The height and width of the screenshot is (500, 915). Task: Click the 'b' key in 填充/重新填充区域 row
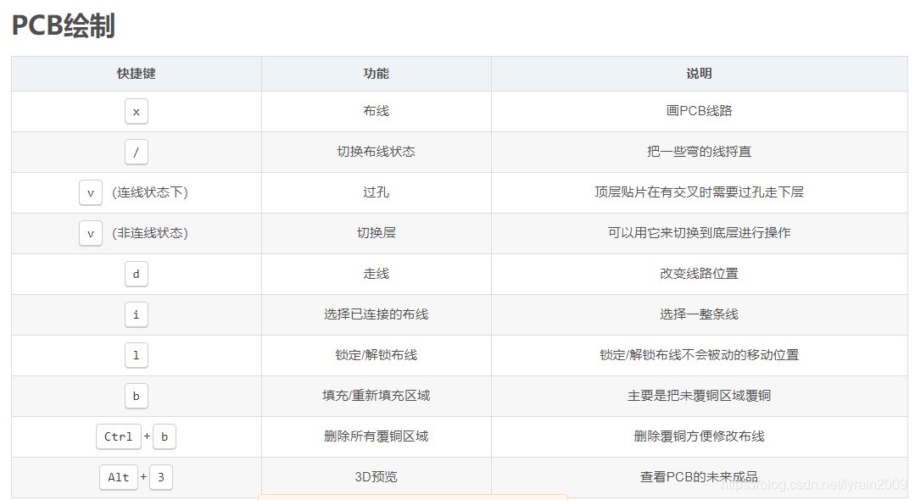[136, 396]
